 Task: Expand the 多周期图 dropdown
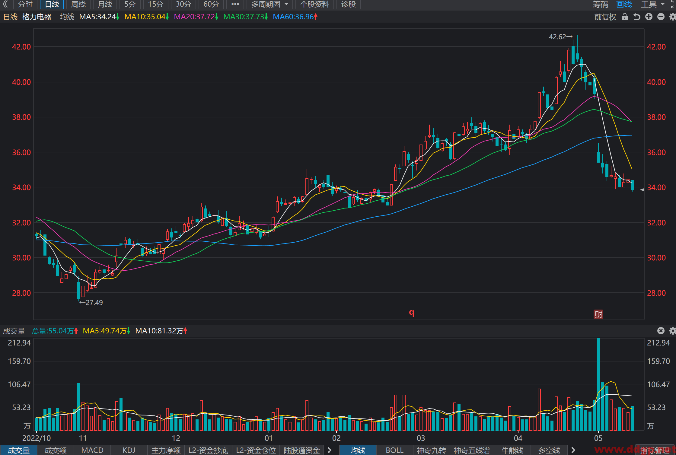point(270,4)
